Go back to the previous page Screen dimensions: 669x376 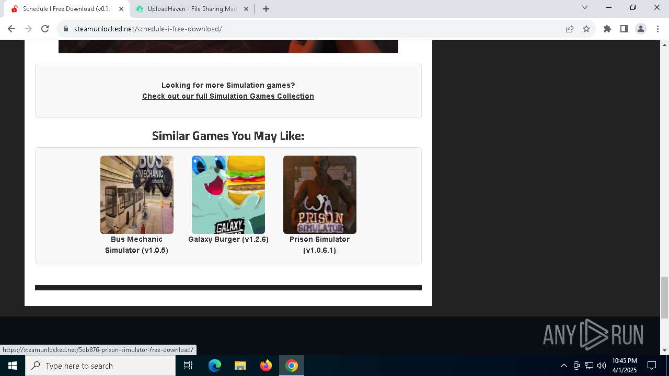click(11, 29)
